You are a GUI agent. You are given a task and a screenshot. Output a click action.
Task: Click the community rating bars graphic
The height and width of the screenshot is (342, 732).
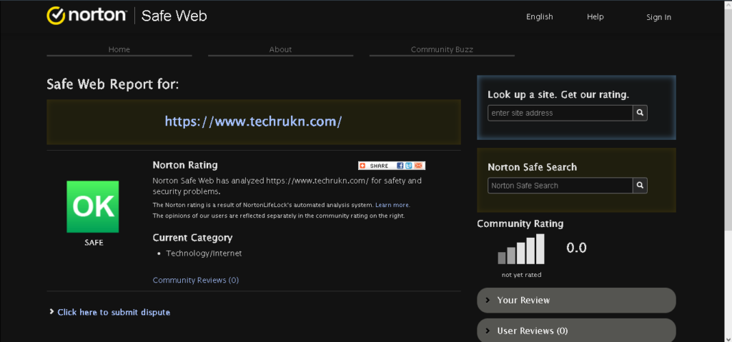[521, 249]
